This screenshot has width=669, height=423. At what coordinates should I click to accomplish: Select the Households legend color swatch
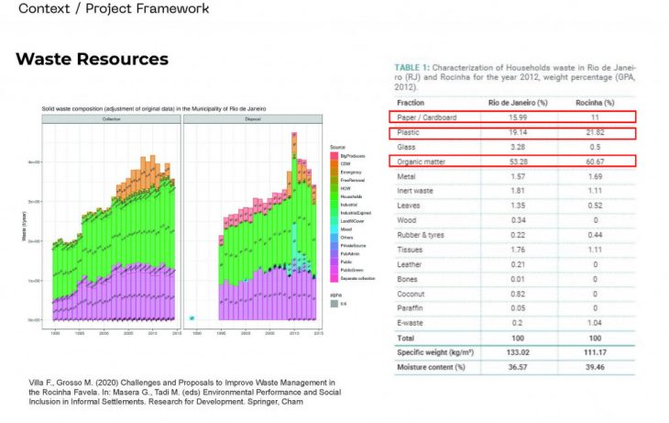(333, 195)
